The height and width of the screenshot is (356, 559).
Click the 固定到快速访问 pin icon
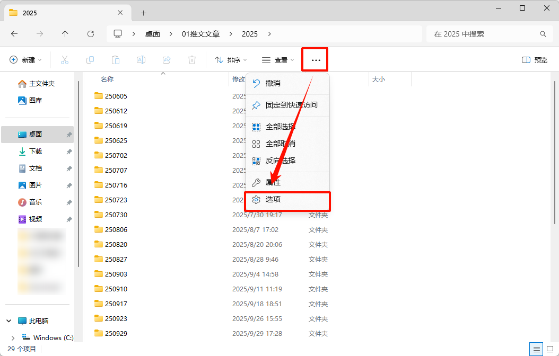[x=256, y=105]
